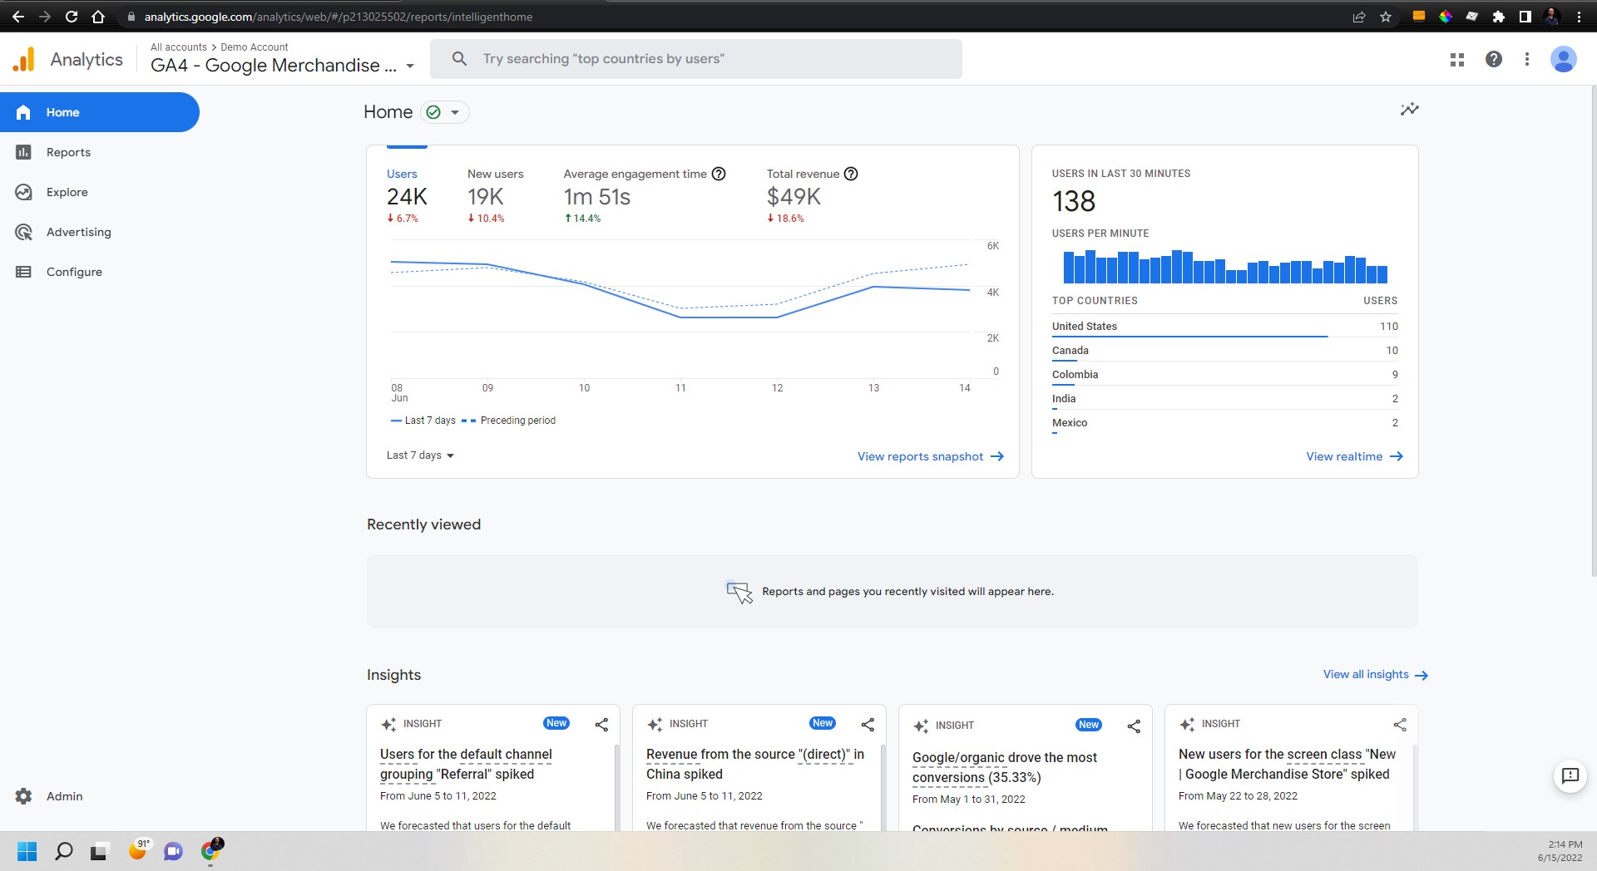1597x871 pixels.
Task: Open the Home navigation item
Action: click(x=100, y=112)
